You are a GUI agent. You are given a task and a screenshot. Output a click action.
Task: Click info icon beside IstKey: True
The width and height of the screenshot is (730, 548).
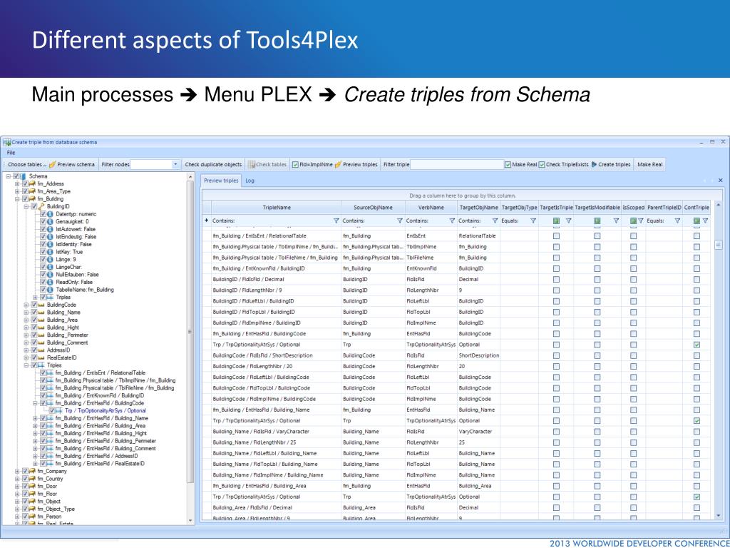pyautogui.click(x=51, y=252)
